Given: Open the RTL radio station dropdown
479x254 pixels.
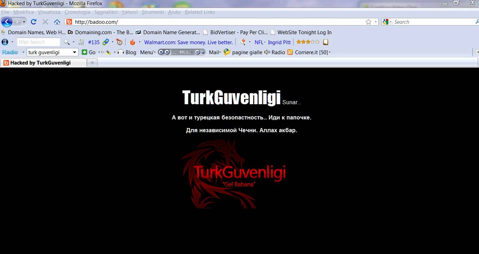Looking at the screenshot, I should (x=192, y=52).
